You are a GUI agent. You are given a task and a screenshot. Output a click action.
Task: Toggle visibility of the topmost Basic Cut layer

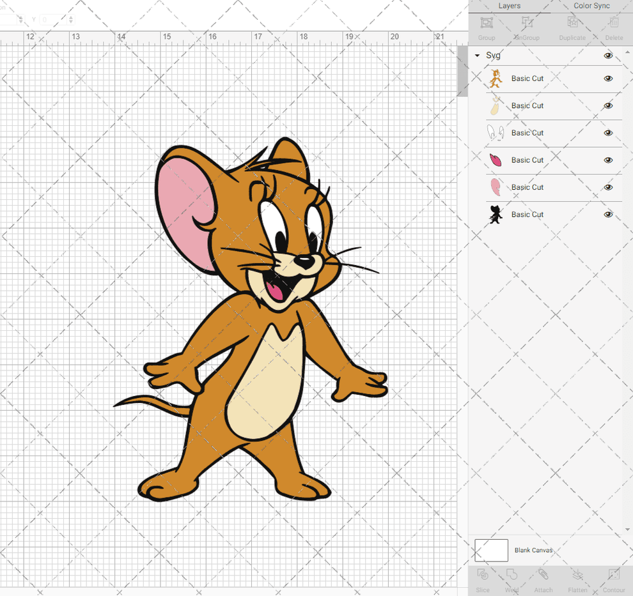[608, 78]
